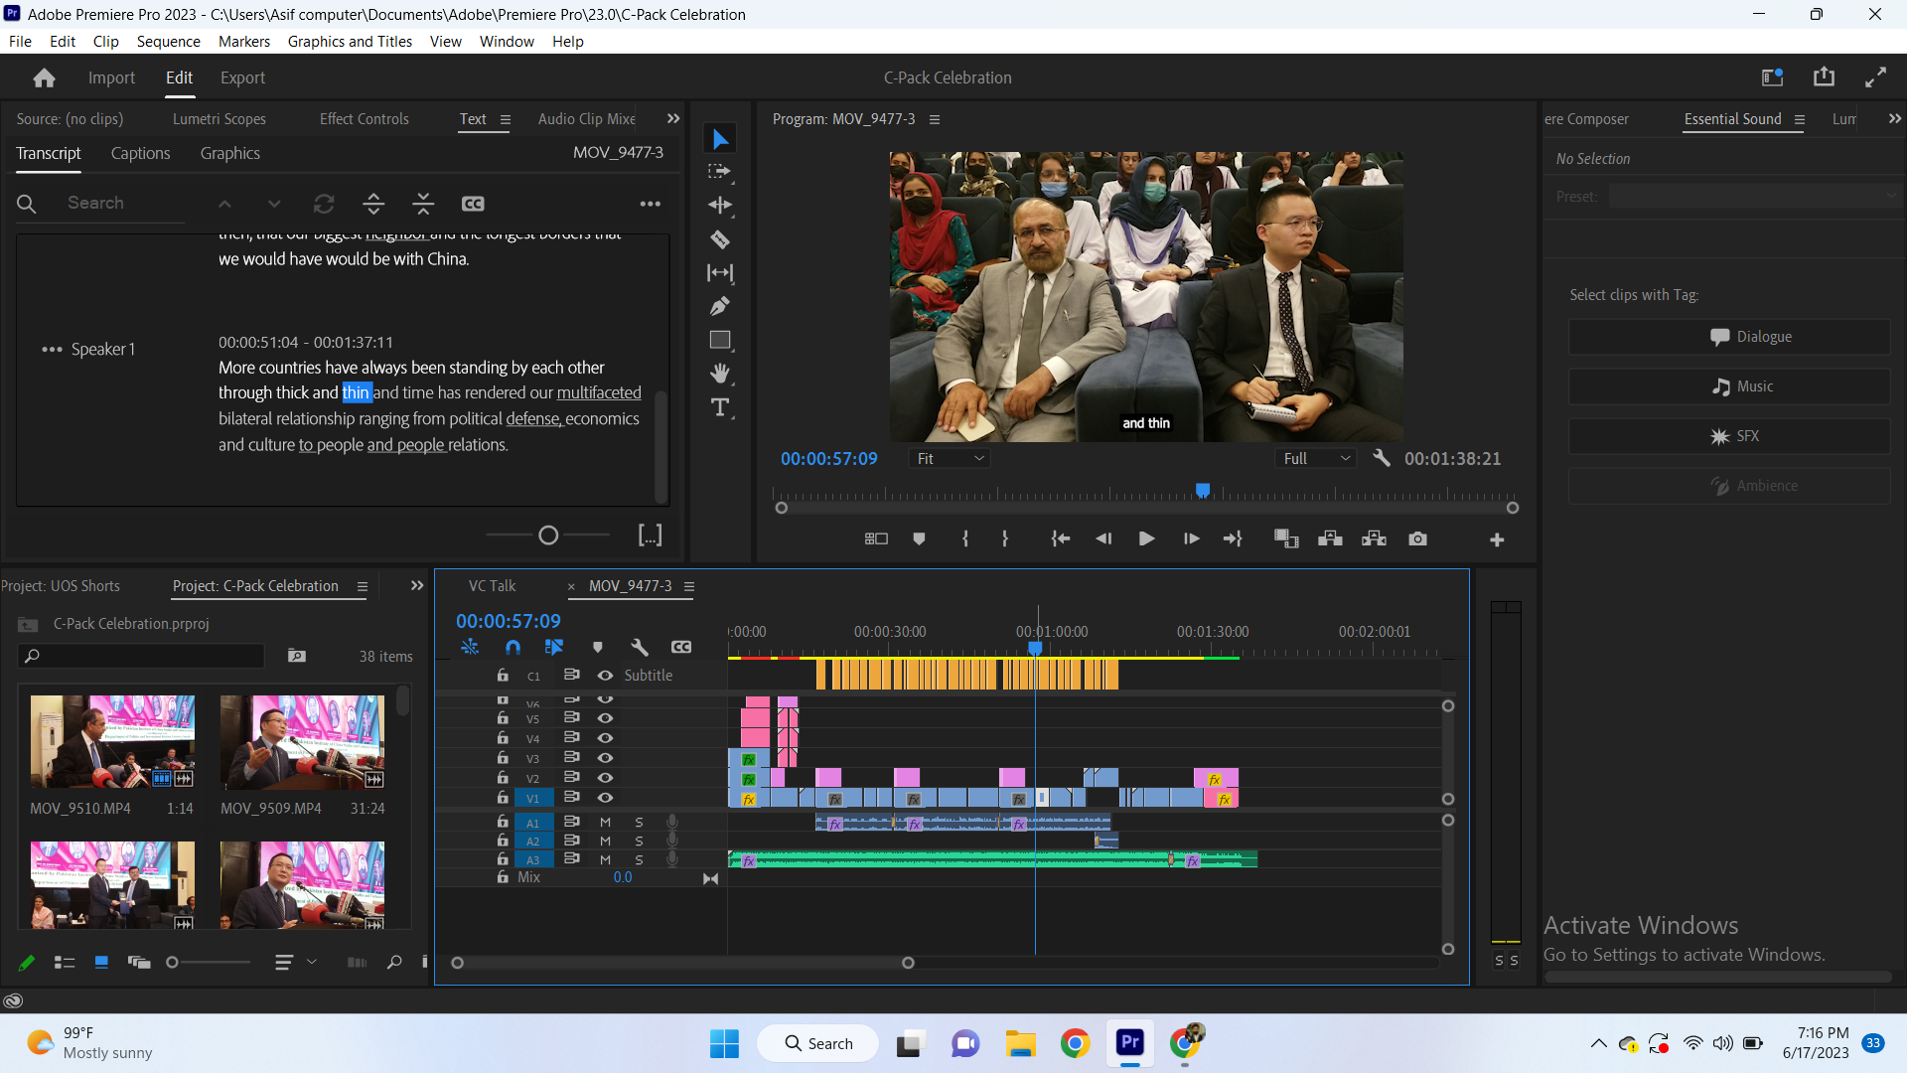The height and width of the screenshot is (1073, 1907).
Task: Open the Fit zoom level dropdown
Action: coord(950,458)
